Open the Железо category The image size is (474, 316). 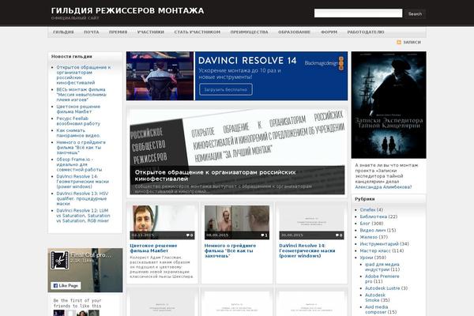368,237
